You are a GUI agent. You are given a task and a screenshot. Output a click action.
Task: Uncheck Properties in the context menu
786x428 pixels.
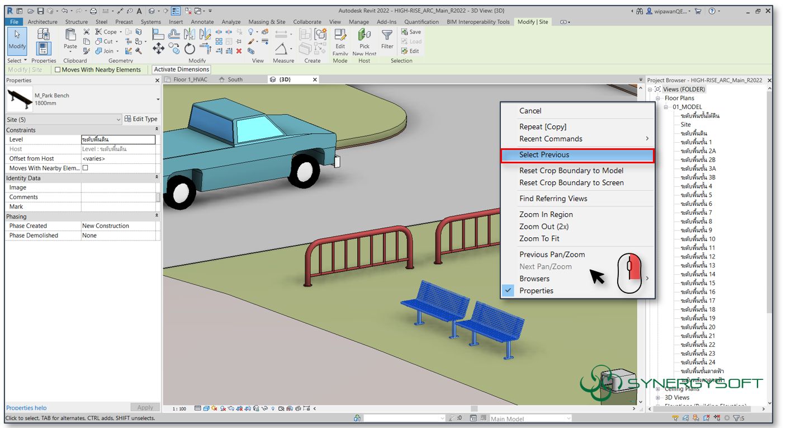549,290
